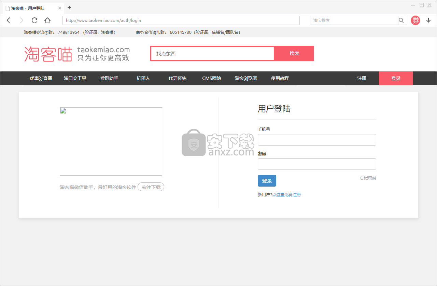The image size is (437, 286).
Task: Go to the home page icon
Action: point(47,21)
